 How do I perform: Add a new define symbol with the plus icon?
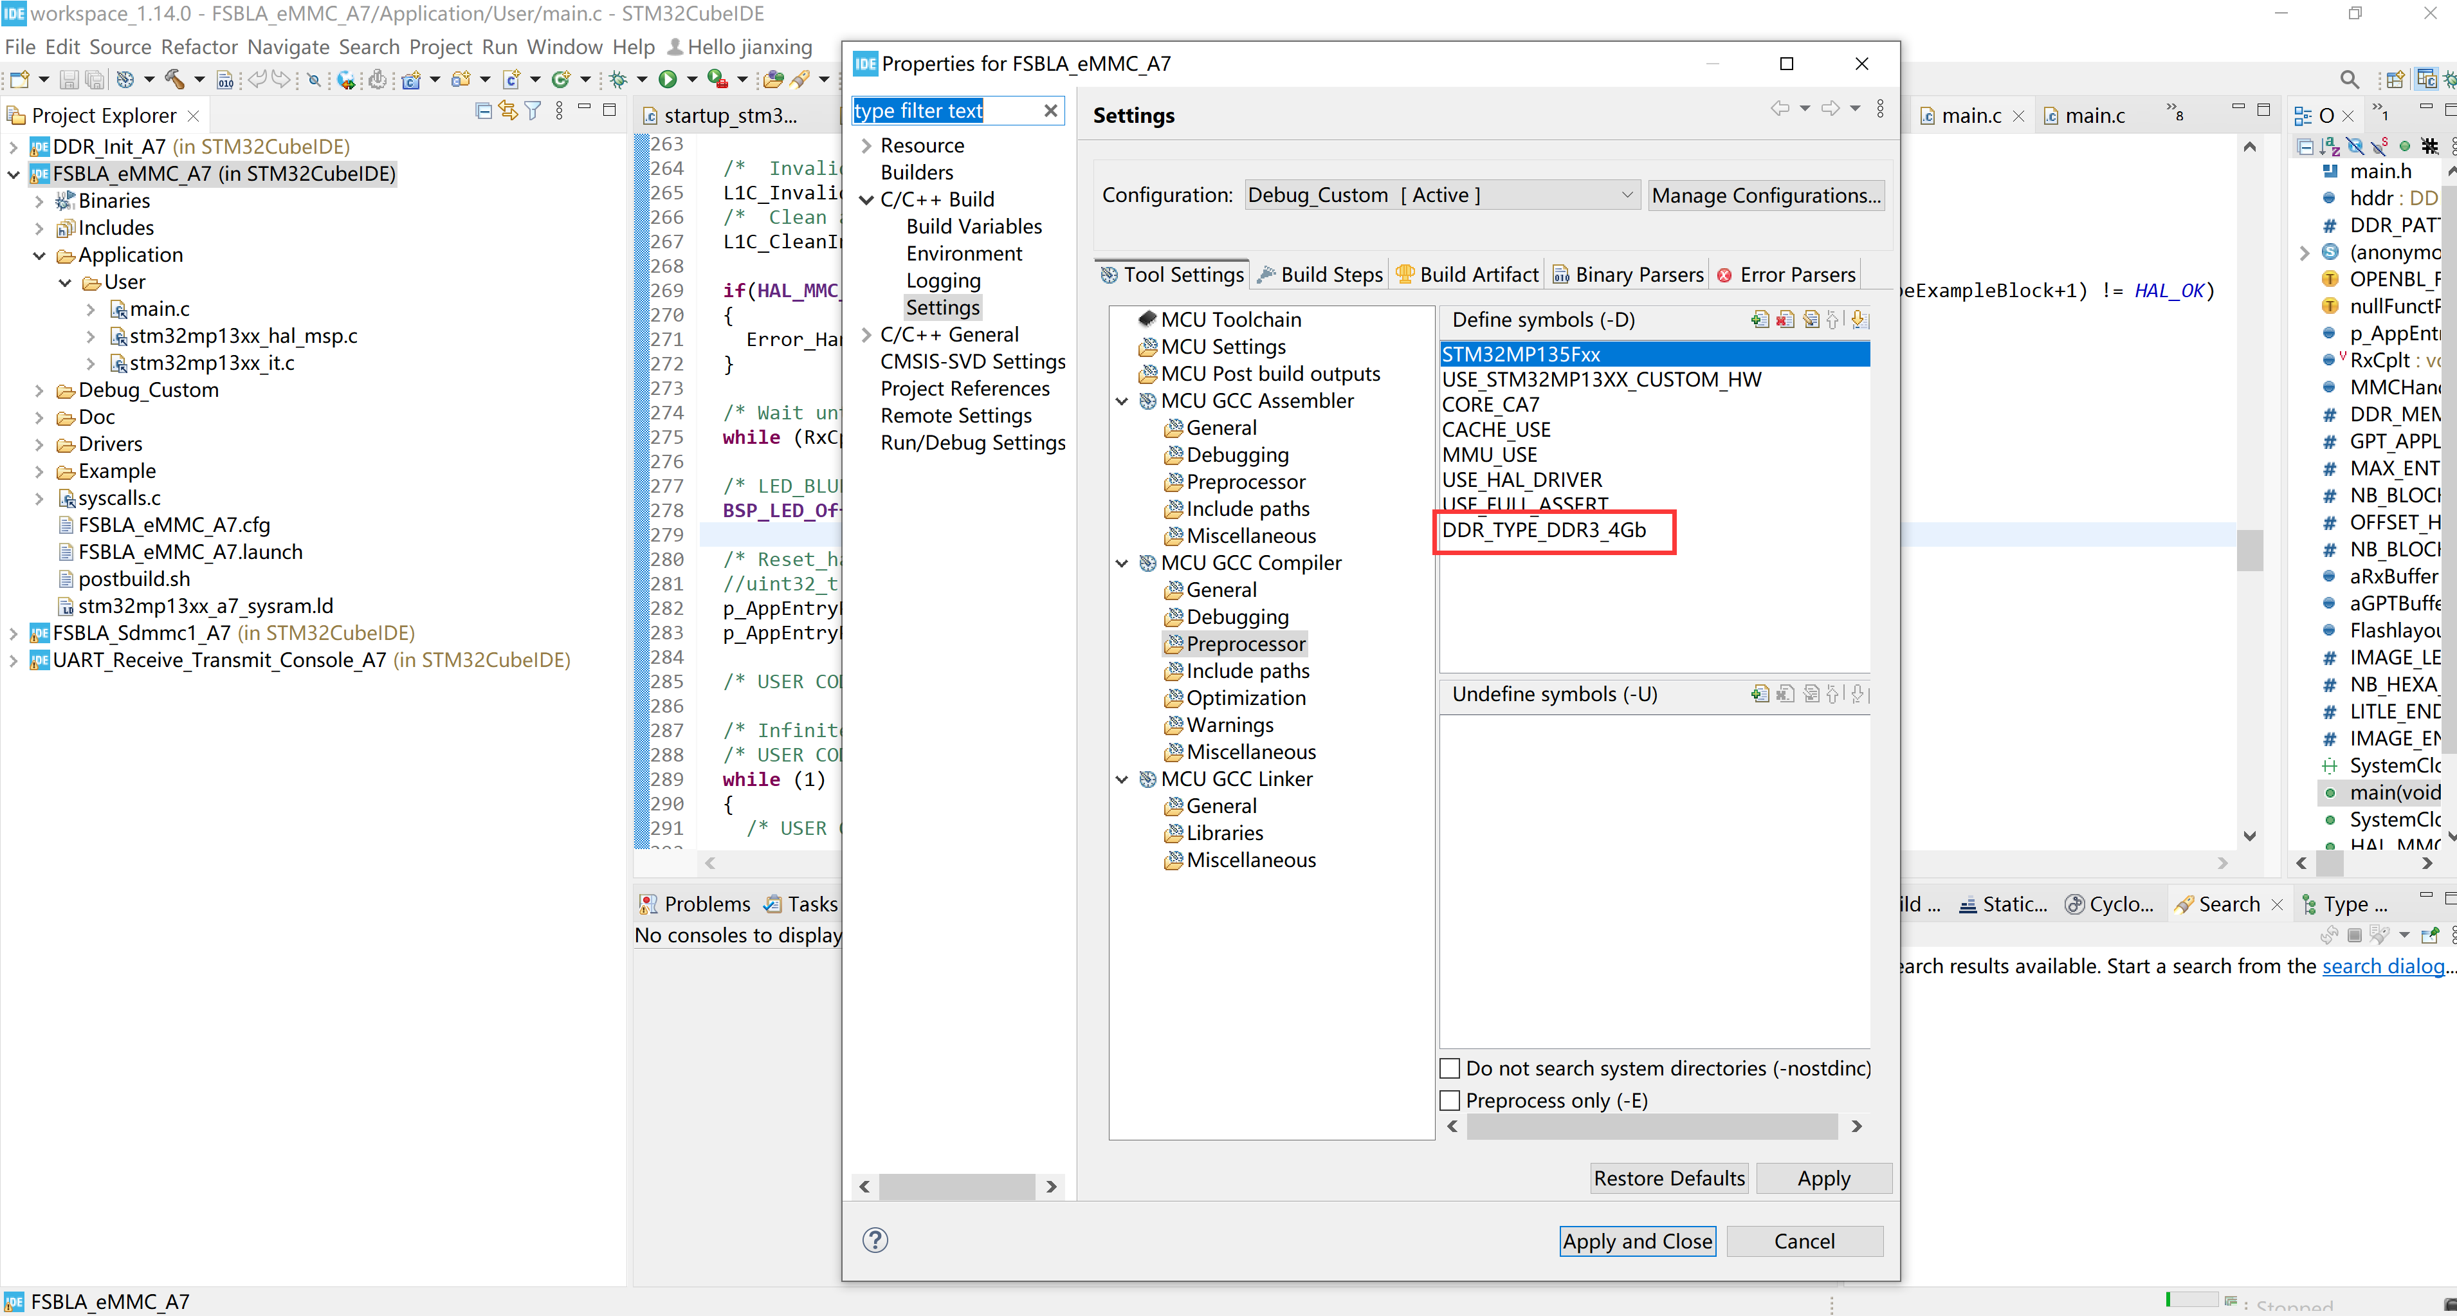point(1760,320)
